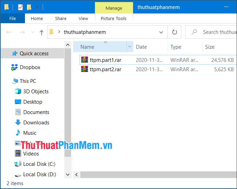Image resolution: width=237 pixels, height=189 pixels.
Task: Sort files by the Name column
Action: coord(100,47)
